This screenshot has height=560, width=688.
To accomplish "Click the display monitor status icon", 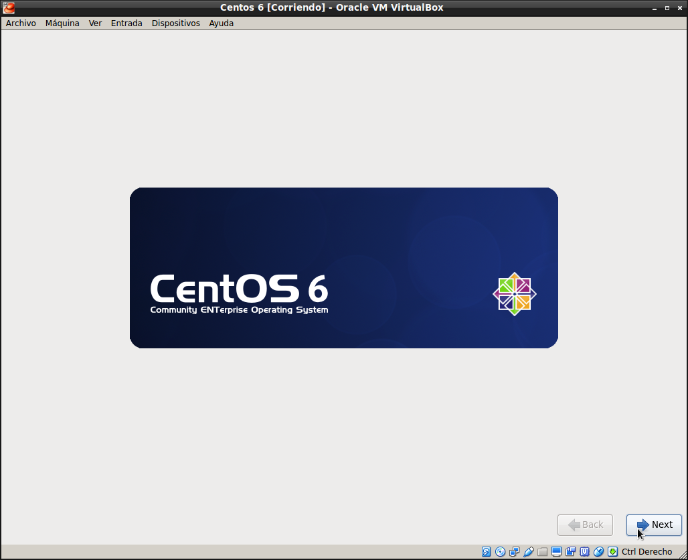I will [x=556, y=552].
